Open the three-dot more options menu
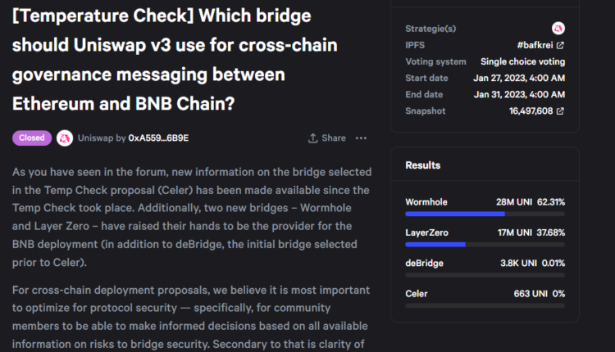 (x=361, y=138)
